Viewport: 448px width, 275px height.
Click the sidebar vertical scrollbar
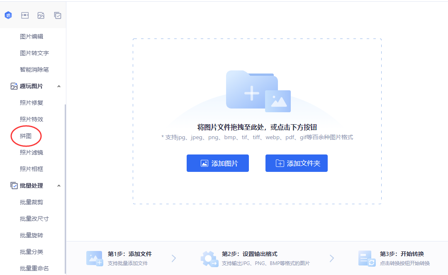pyautogui.click(x=65, y=188)
